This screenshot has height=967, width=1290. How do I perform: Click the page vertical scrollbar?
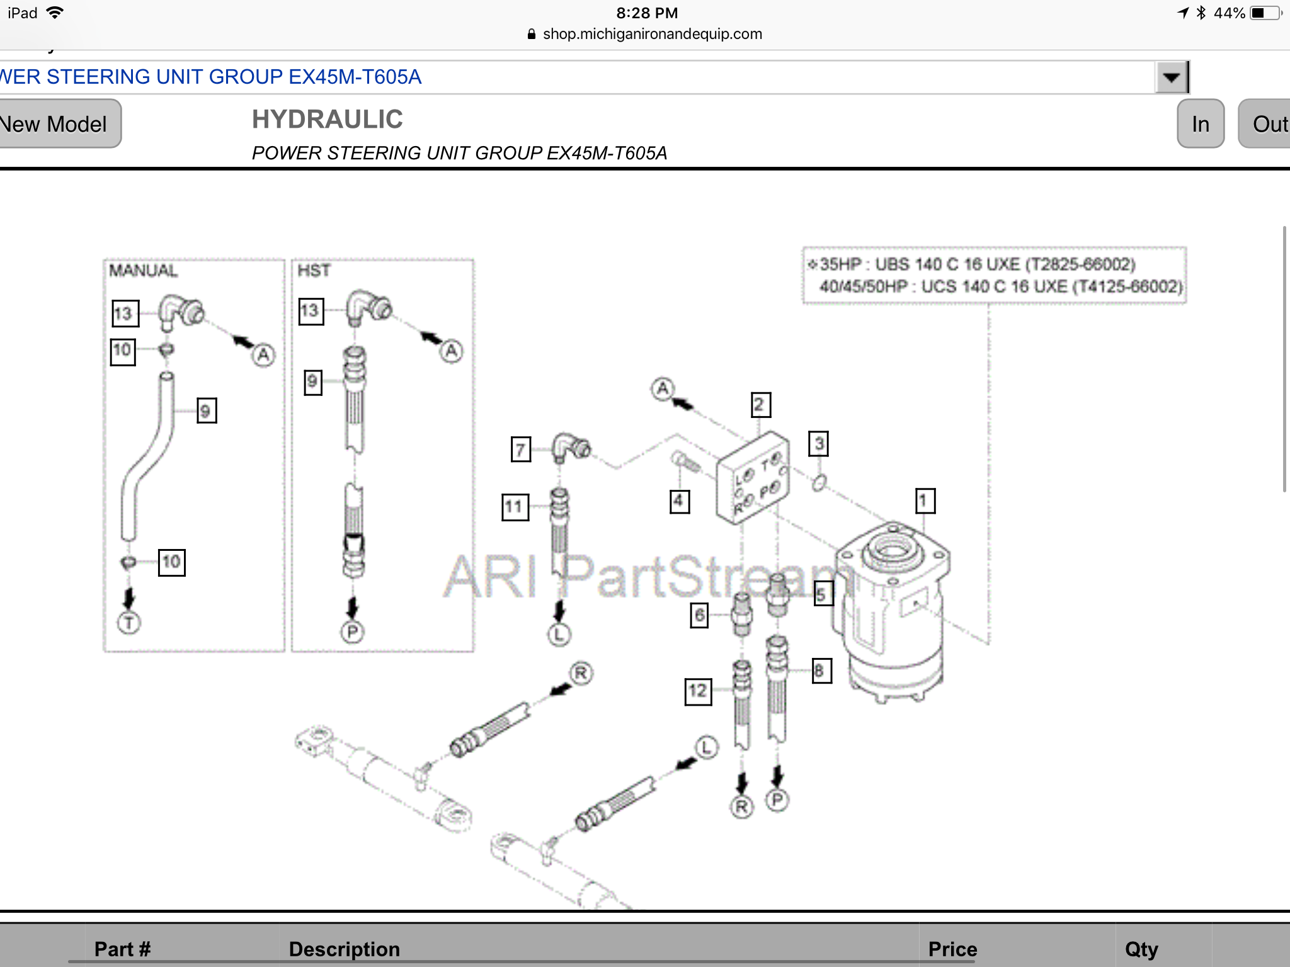point(1285,359)
